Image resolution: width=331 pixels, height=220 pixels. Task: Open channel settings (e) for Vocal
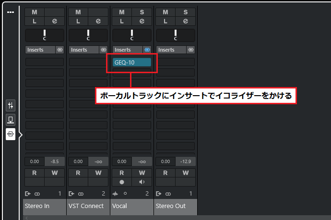pyautogui.click(x=142, y=21)
